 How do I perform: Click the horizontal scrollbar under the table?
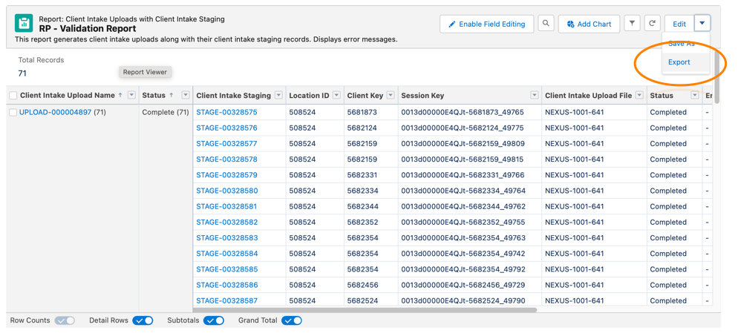coord(364,309)
